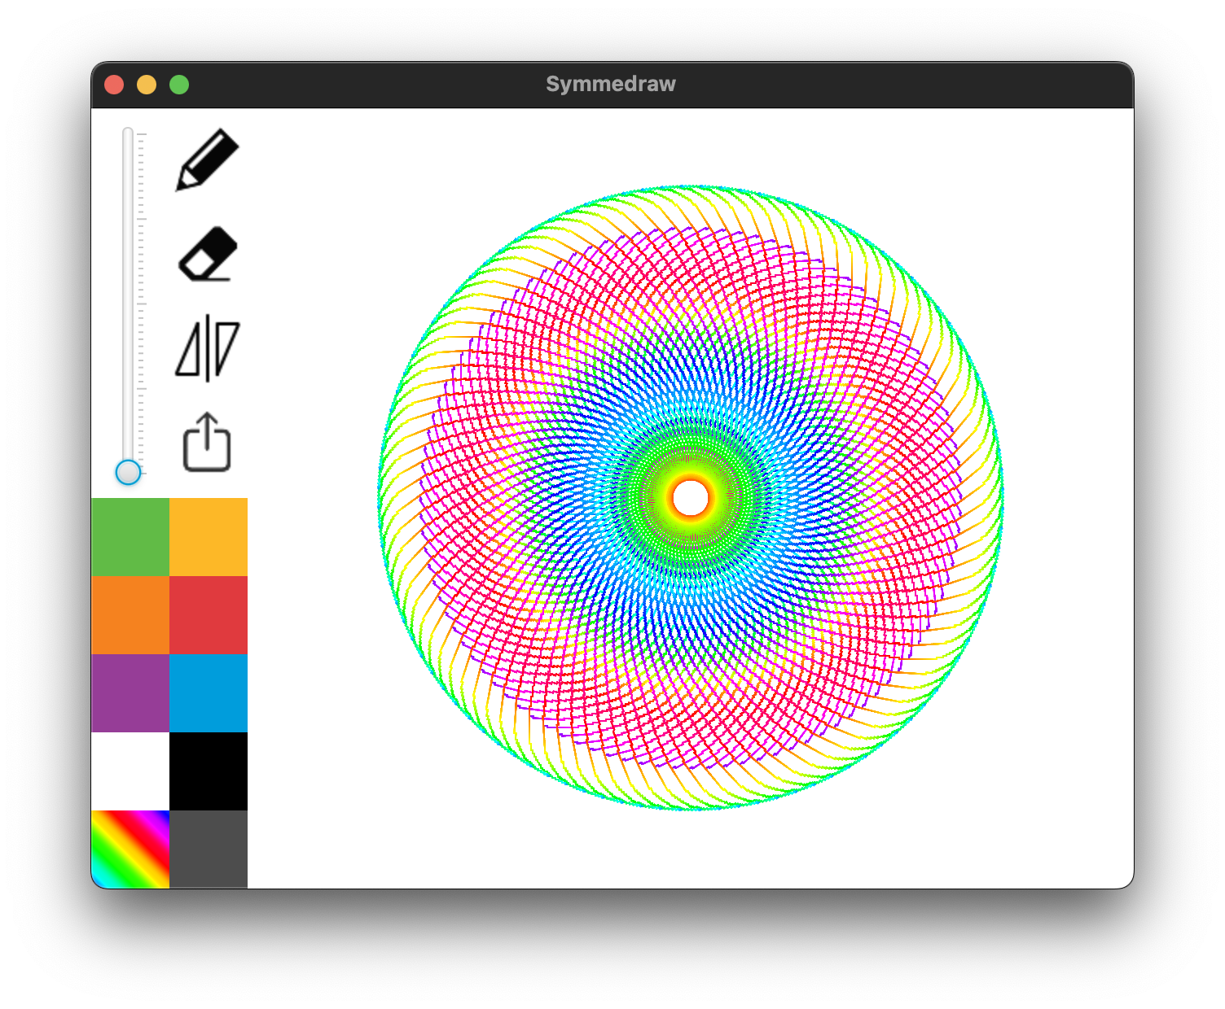Viewport: 1225px width, 1009px height.
Task: Click the center of the drawn spiral
Action: click(691, 498)
